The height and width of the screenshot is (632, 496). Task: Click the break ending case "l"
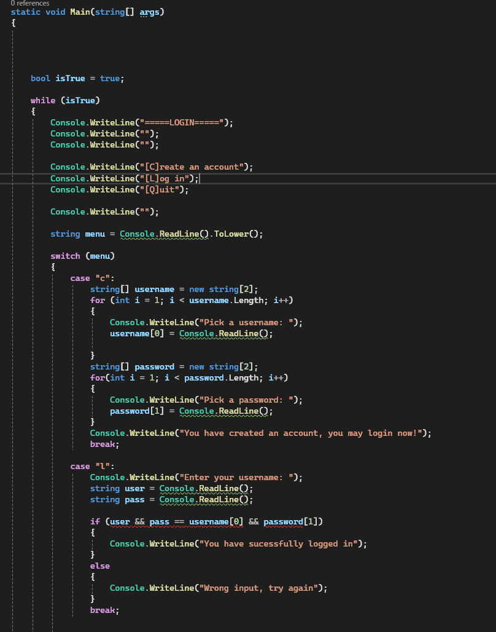coord(105,610)
